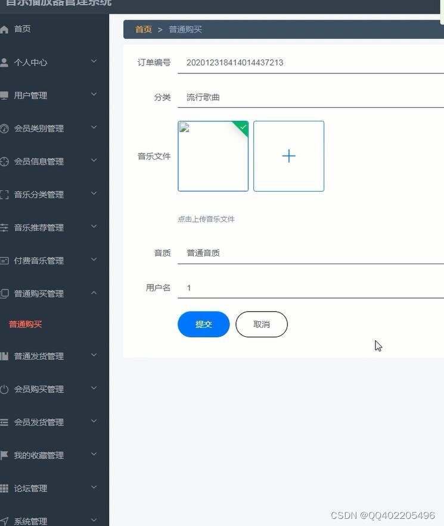Click the home icon beside 首页 in sidebar
This screenshot has height=526, width=444.
(x=4, y=30)
